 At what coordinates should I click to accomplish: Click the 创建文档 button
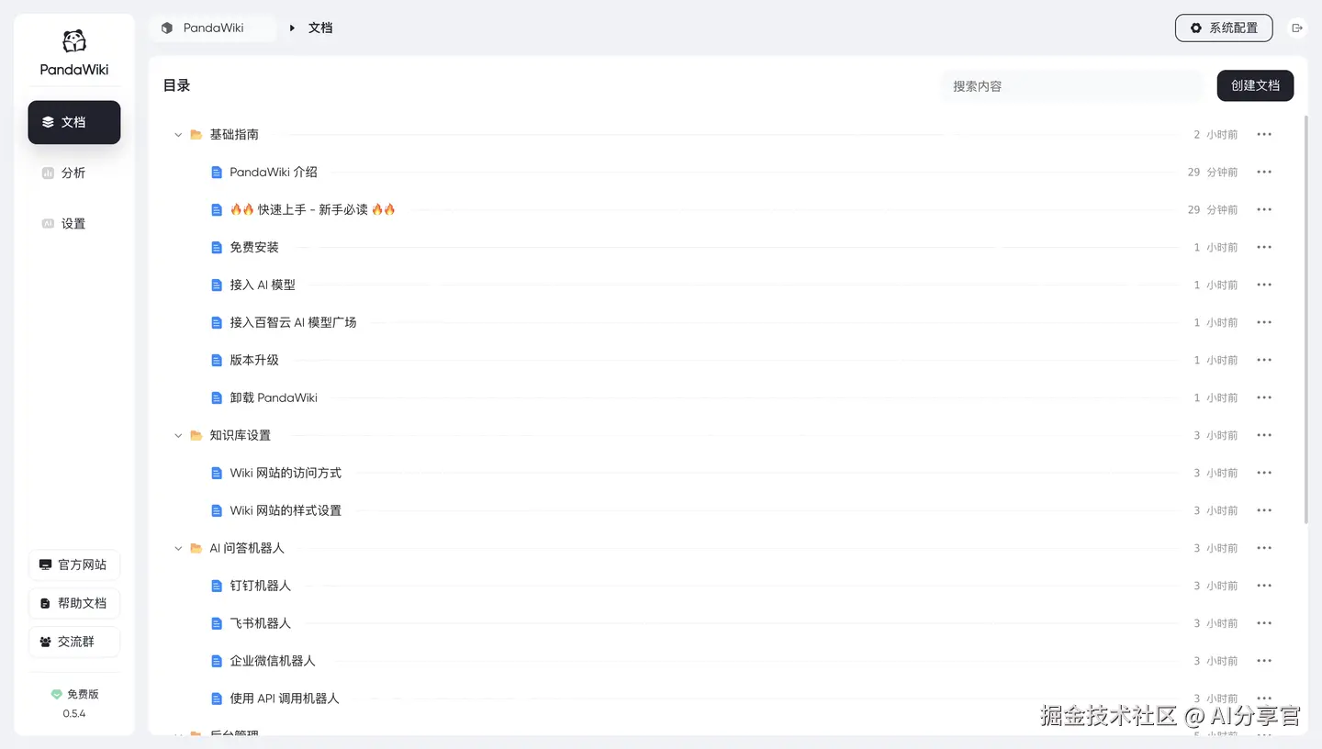pos(1255,85)
